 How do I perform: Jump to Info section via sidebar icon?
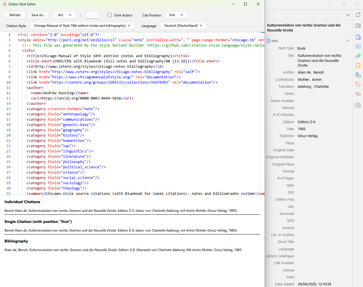(x=358, y=37)
